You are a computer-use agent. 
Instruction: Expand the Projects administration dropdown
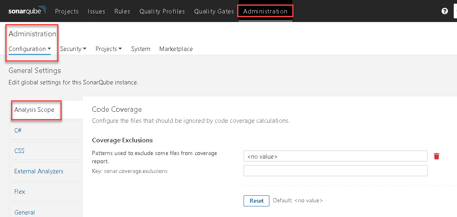click(109, 49)
